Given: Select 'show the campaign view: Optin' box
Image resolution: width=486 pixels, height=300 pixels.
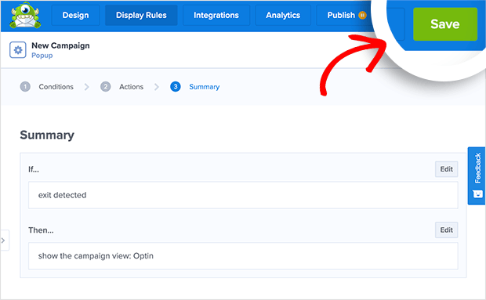Looking at the screenshot, I should point(243,256).
